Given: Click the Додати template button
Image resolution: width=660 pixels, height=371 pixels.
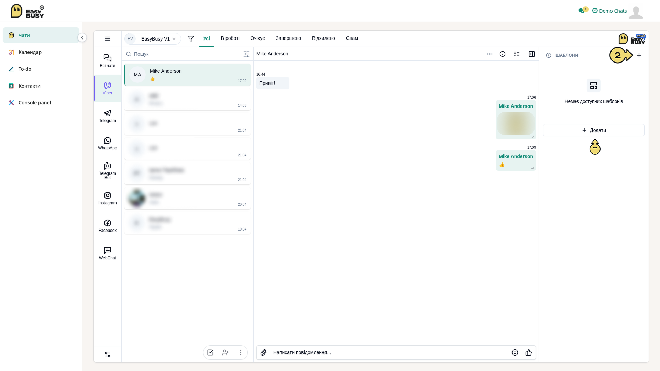Looking at the screenshot, I should [x=594, y=130].
